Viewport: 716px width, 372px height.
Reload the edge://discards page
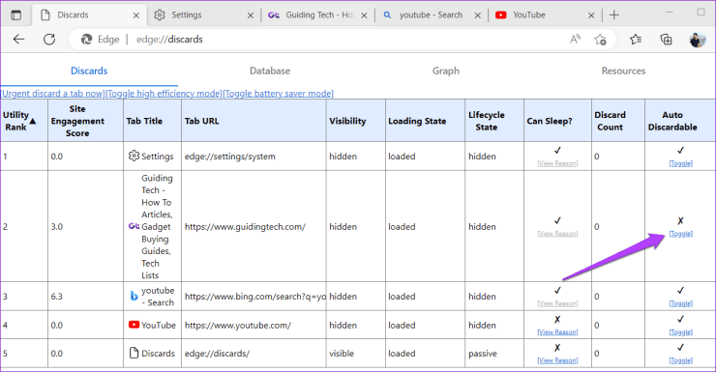[x=49, y=40]
